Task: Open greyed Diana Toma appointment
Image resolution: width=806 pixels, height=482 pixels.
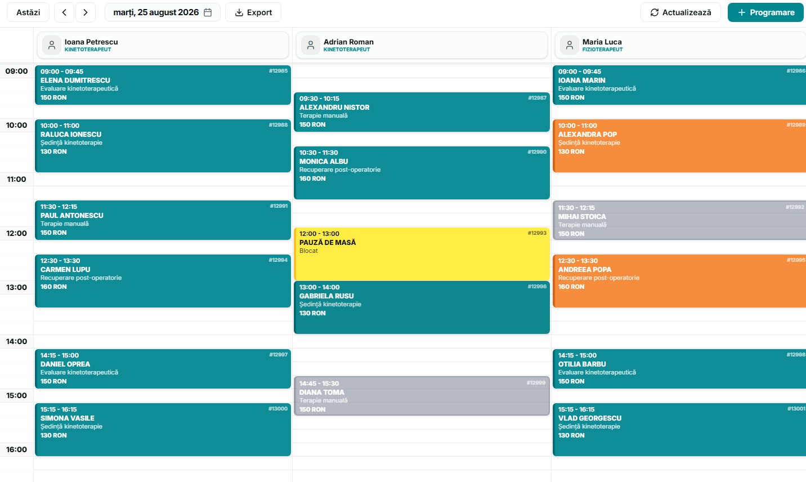Action: point(422,396)
